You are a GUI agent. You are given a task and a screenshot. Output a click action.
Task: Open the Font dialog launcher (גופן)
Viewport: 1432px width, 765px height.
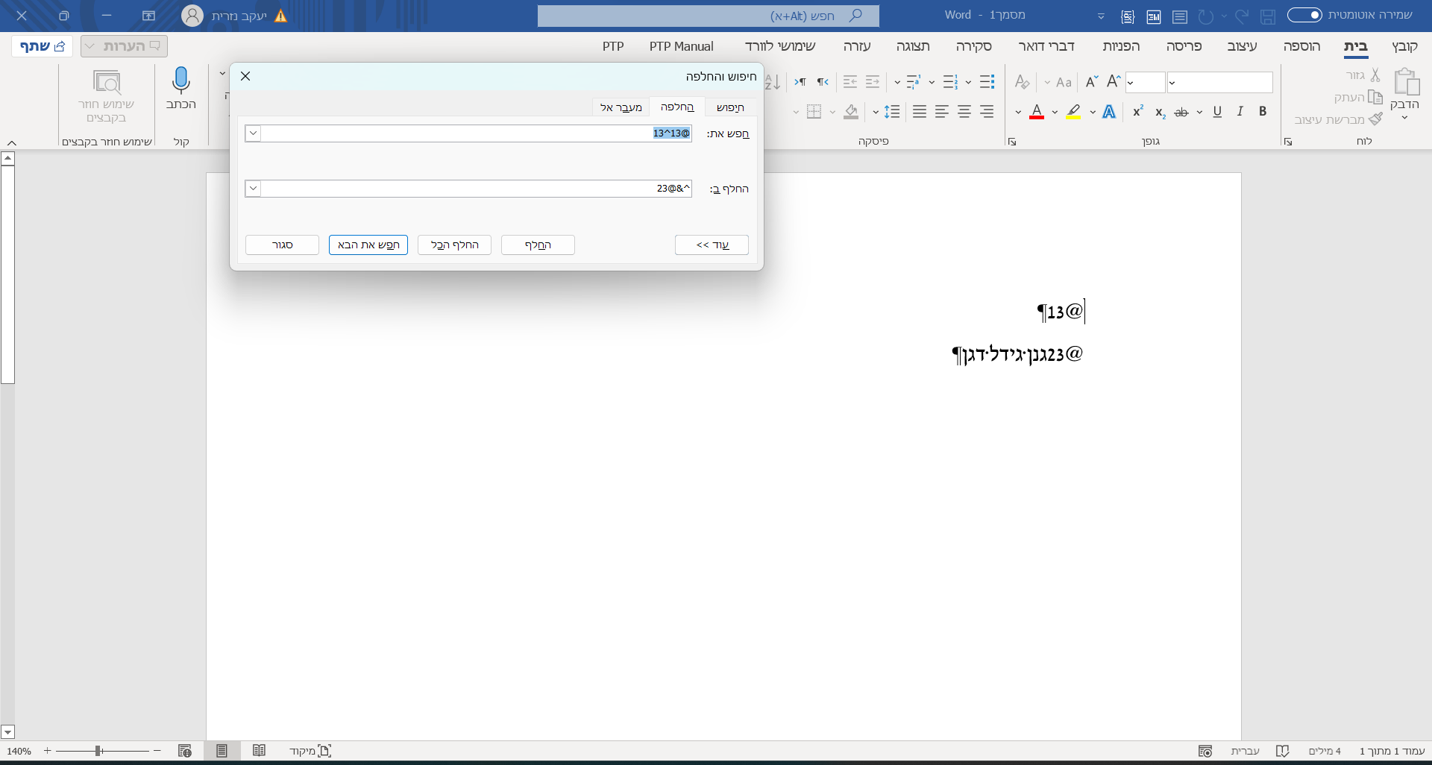(1012, 142)
